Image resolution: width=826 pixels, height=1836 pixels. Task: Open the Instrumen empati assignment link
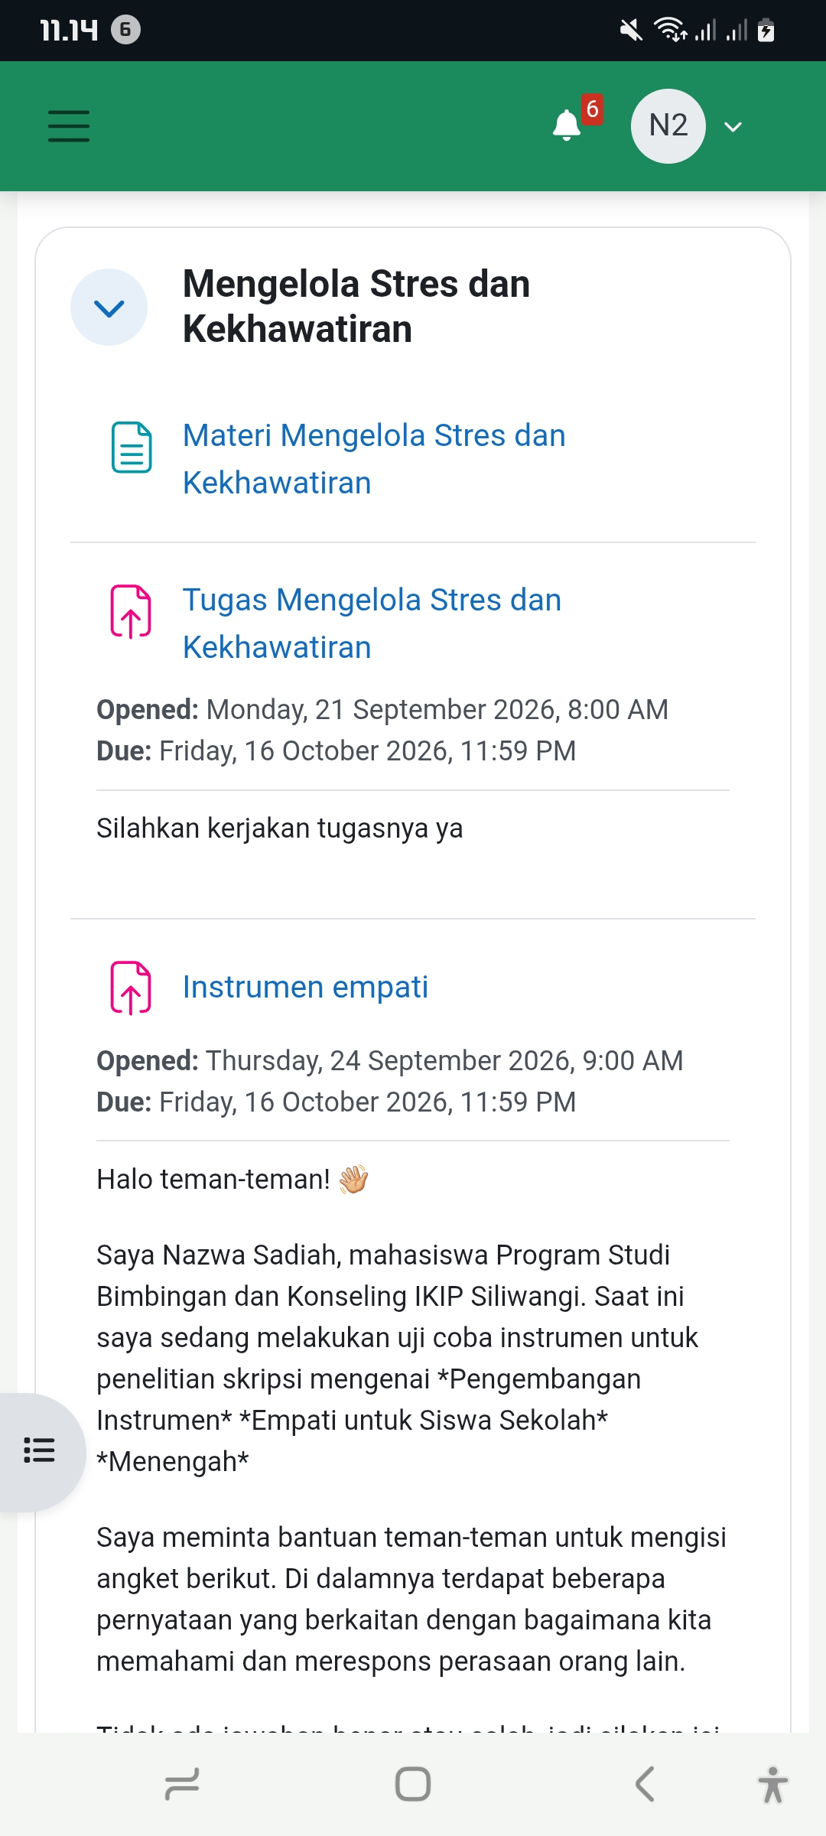point(305,987)
